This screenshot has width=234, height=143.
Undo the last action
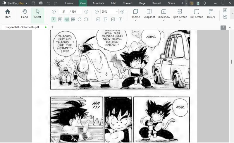click(x=48, y=3)
